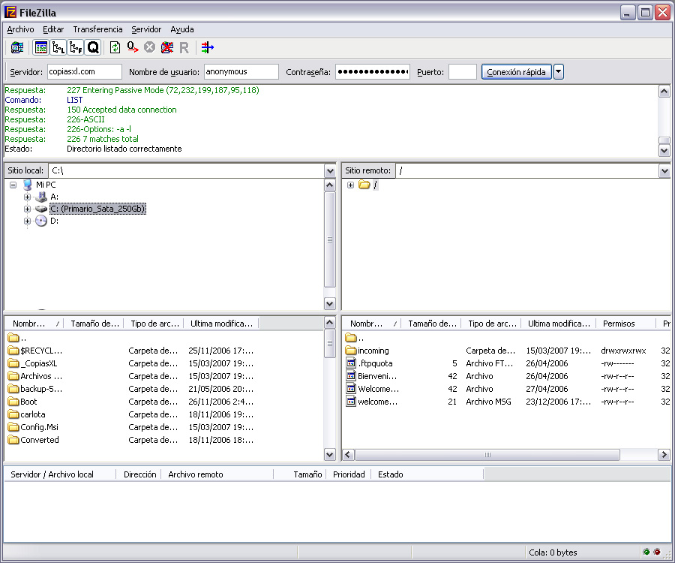Screen dimensions: 675x563
Task: Open the Transferencia menu
Action: click(x=97, y=29)
